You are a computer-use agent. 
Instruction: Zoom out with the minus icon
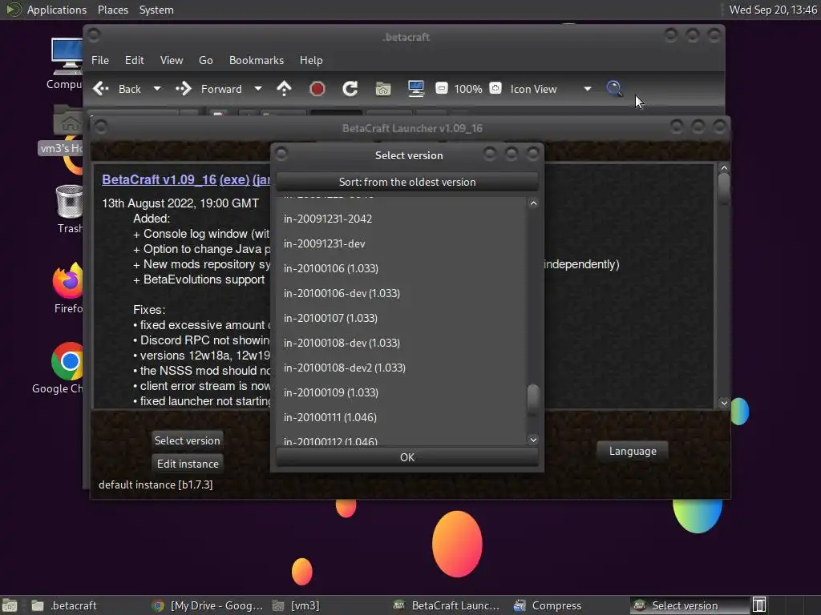pos(442,88)
